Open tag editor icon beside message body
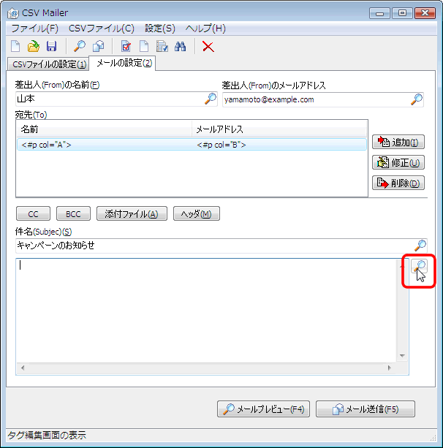443x448 pixels. click(420, 268)
